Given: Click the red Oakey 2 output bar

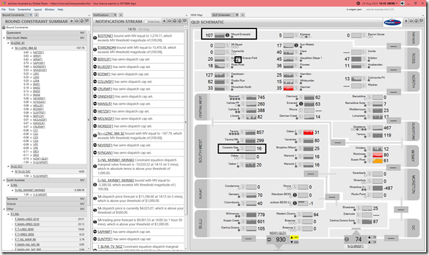Looking at the screenshot, I should point(308,132).
